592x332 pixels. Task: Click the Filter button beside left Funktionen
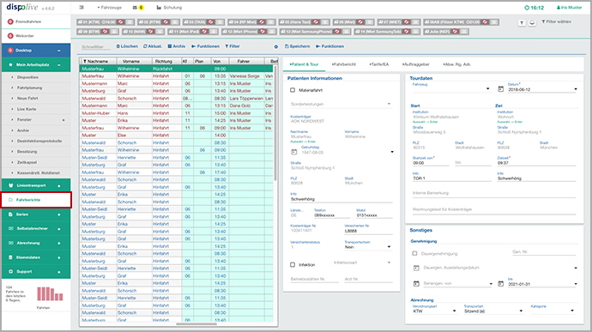pyautogui.click(x=233, y=46)
